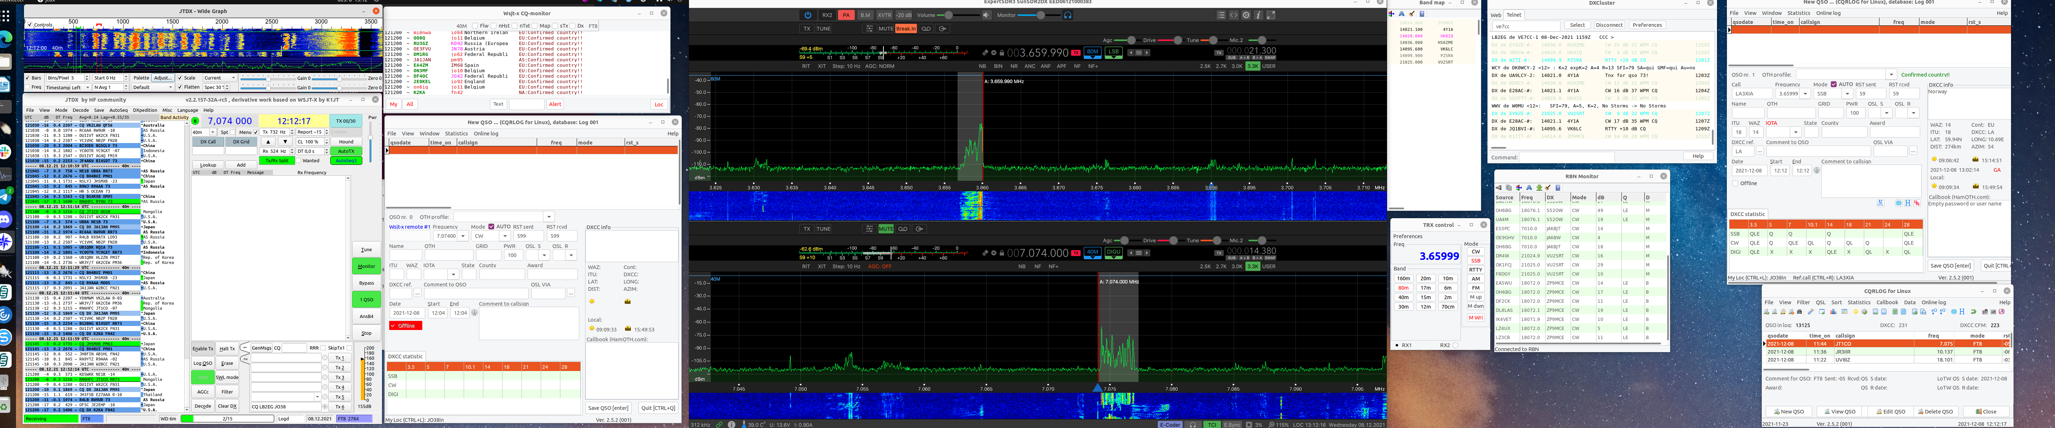Open Statistics menu in Wsjtx remote QSO window

(x=456, y=133)
